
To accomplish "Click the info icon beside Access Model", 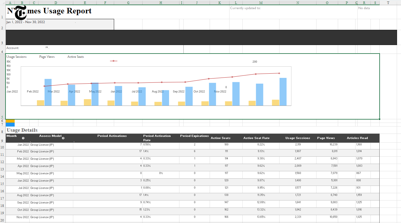I will pyautogui.click(x=63, y=138).
